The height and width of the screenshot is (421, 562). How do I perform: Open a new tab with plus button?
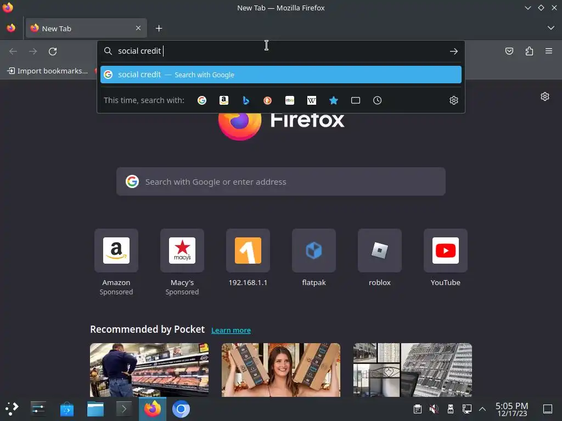click(159, 29)
